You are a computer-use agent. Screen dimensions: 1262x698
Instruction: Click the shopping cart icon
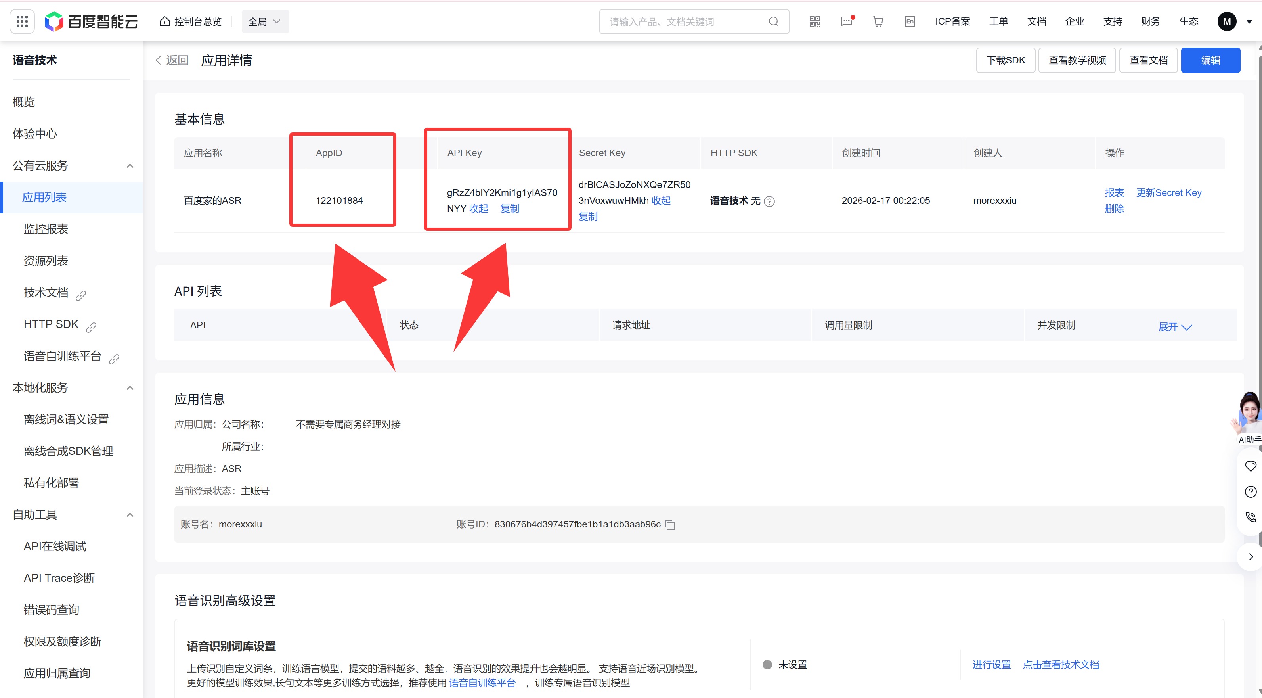click(x=878, y=21)
